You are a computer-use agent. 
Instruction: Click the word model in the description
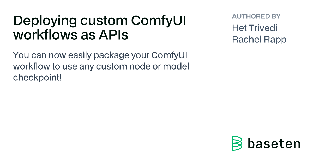(x=176, y=66)
